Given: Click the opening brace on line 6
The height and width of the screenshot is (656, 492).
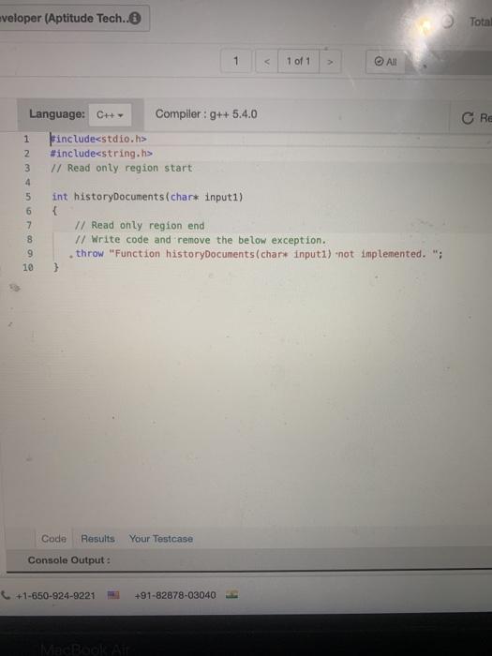Looking at the screenshot, I should (54, 211).
